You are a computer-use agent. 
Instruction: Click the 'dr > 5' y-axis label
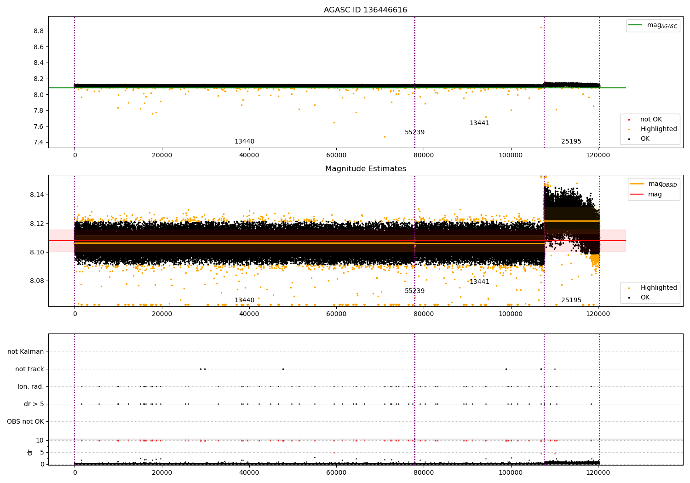[x=34, y=404]
